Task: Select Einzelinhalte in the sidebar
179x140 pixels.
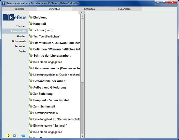Action: [15, 31]
